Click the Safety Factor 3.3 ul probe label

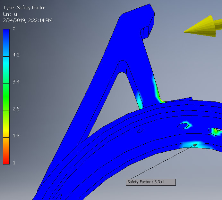pos(151,182)
